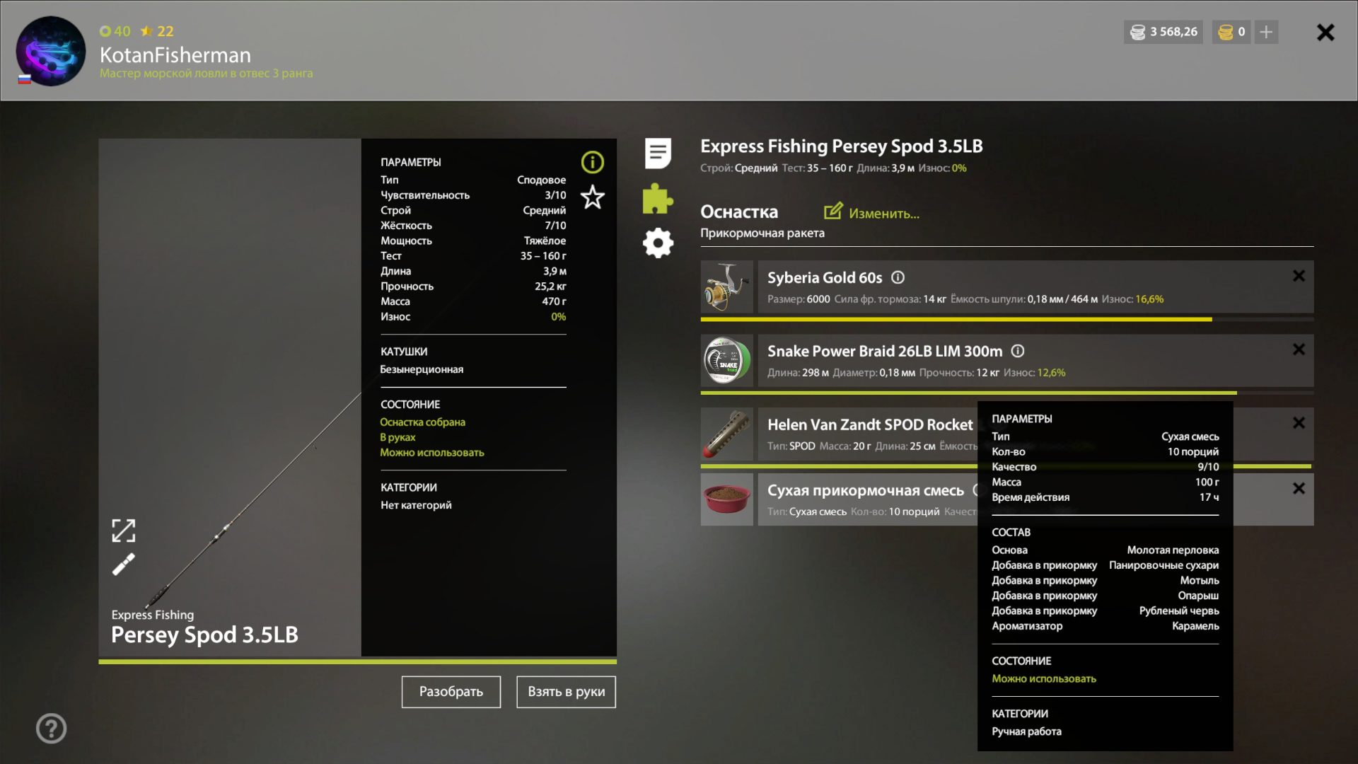Click the Мотыль additive value
Viewport: 1358px width, 764px height.
click(1200, 581)
